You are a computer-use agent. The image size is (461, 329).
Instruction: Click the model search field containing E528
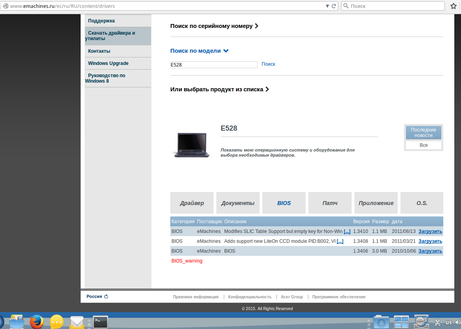214,65
